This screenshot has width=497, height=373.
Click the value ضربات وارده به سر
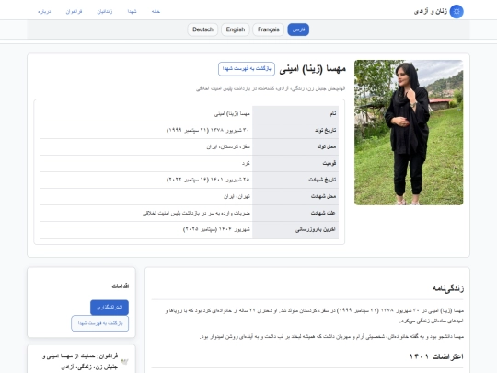pos(196,213)
